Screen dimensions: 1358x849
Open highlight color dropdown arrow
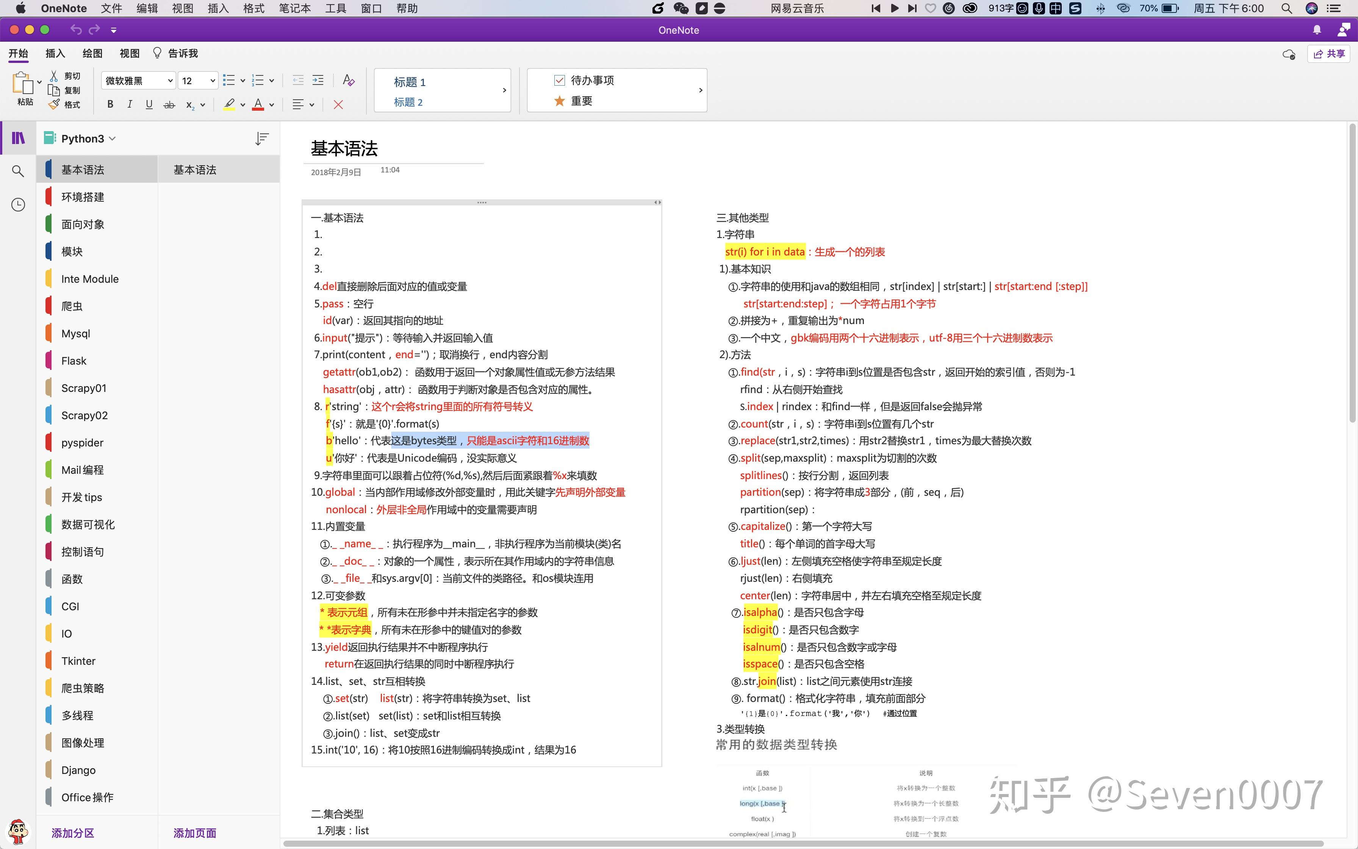coord(242,105)
